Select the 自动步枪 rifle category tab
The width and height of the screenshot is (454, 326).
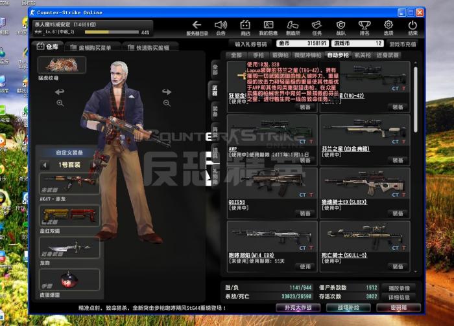[x=338, y=55]
